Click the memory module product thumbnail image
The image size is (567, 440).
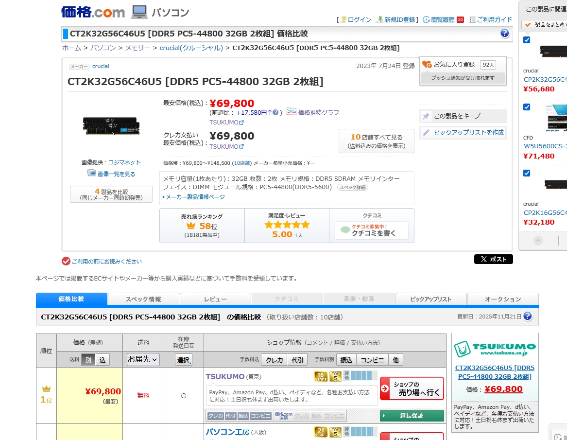coord(111,126)
